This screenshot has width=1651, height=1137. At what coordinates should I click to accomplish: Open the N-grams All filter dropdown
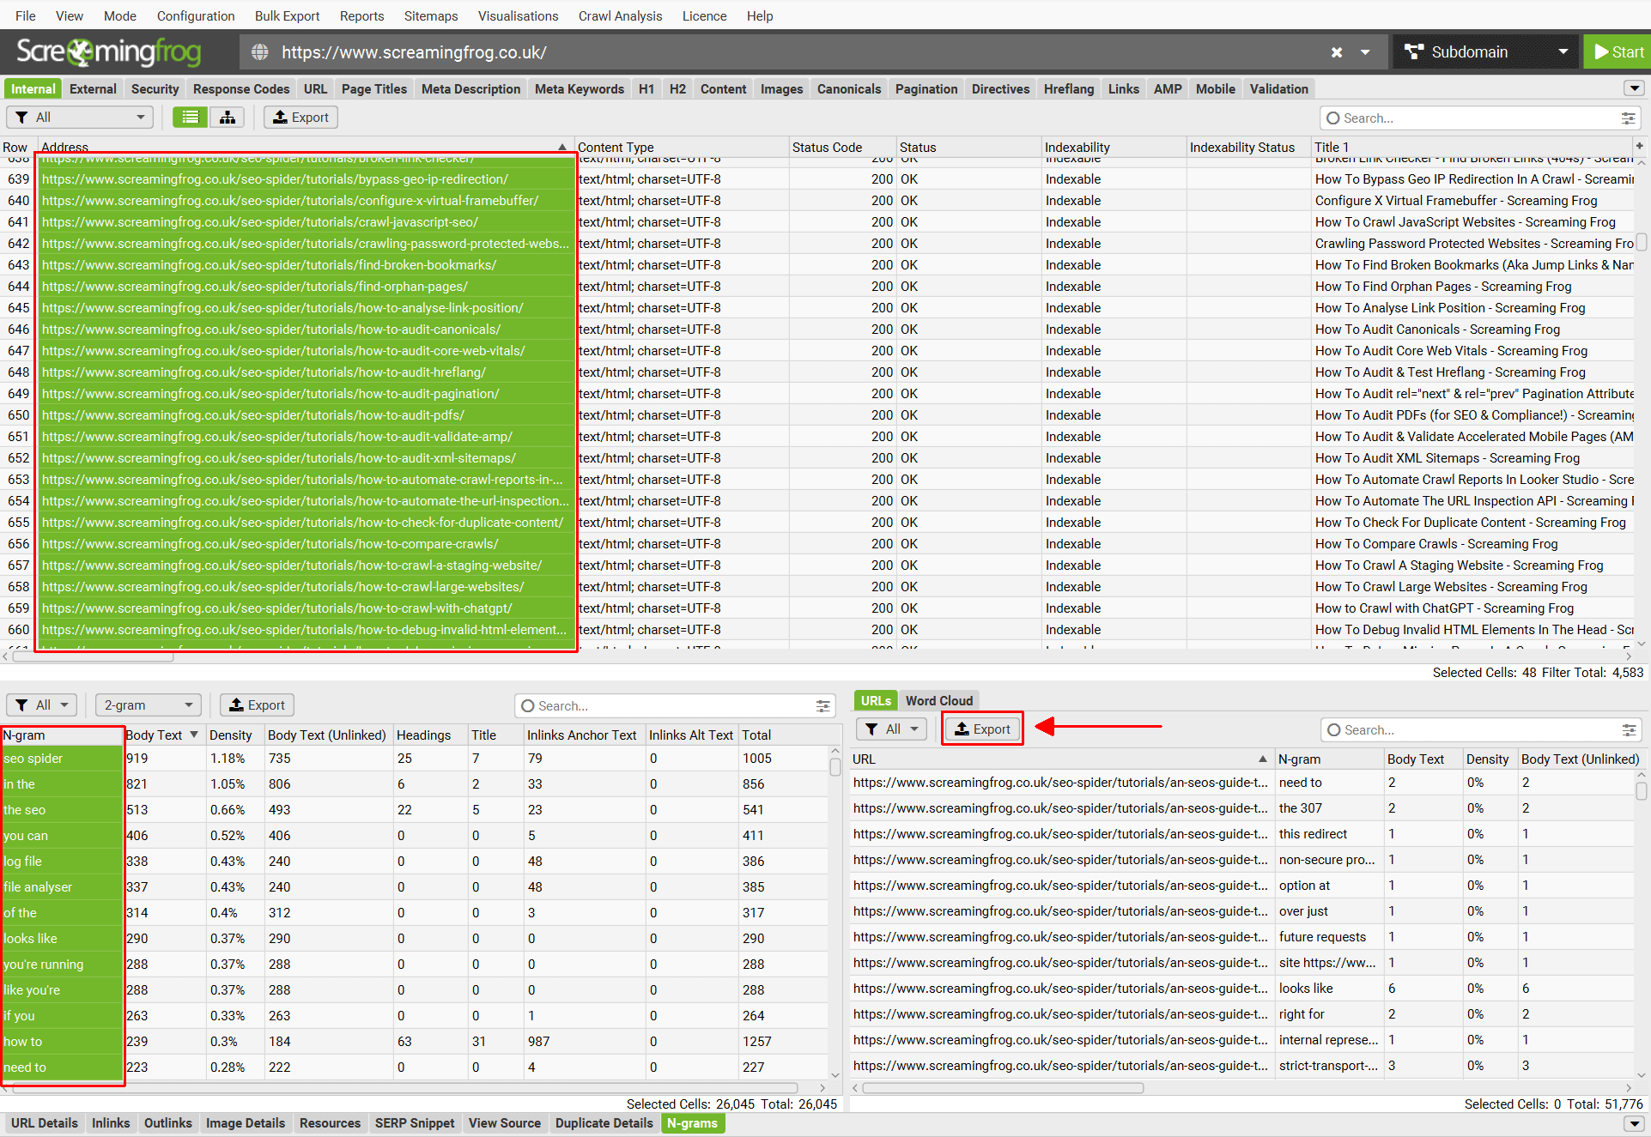(x=42, y=705)
